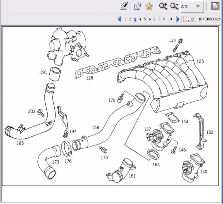Image resolution: width=223 pixels, height=204 pixels.
Task: Go to next page with right arrow
Action: point(178,19)
